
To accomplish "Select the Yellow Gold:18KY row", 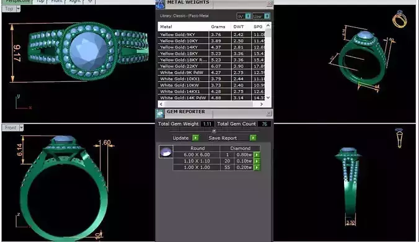I will pos(211,53).
